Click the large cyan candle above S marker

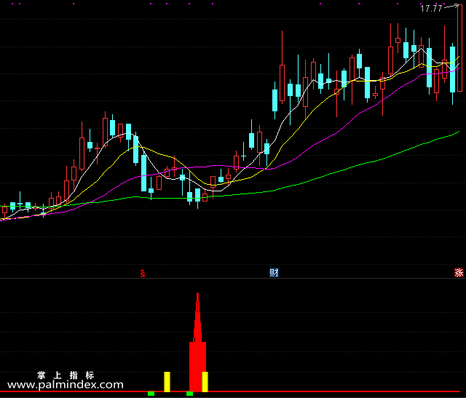coord(144,173)
